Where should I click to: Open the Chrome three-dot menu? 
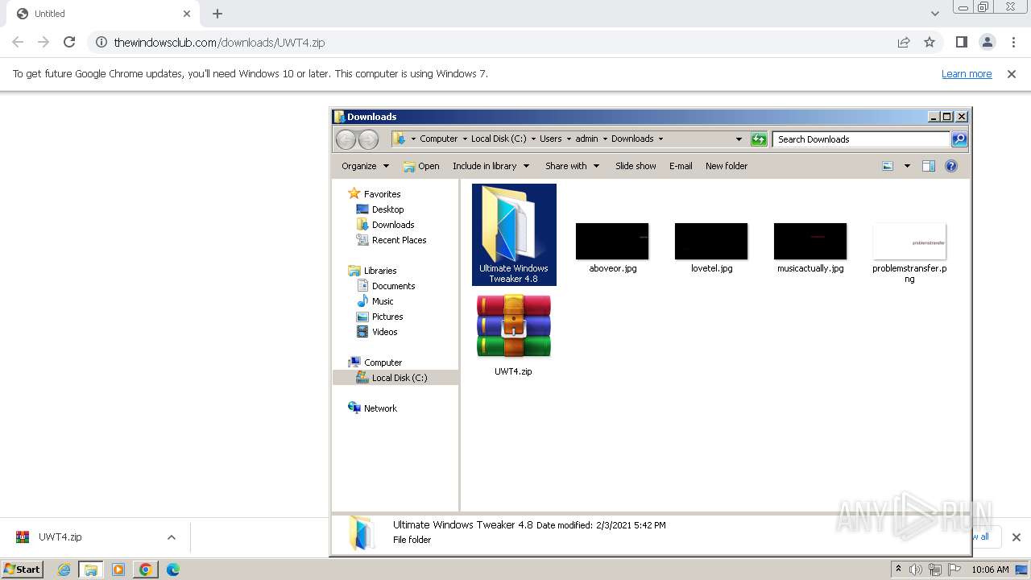1013,42
